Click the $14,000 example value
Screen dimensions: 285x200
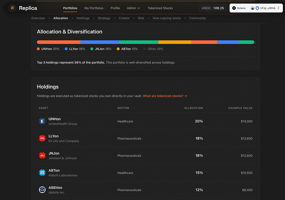[247, 121]
